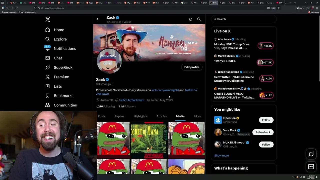The image size is (320, 180).
Task: Click the profile search magnifier icon
Action: [x=199, y=19]
